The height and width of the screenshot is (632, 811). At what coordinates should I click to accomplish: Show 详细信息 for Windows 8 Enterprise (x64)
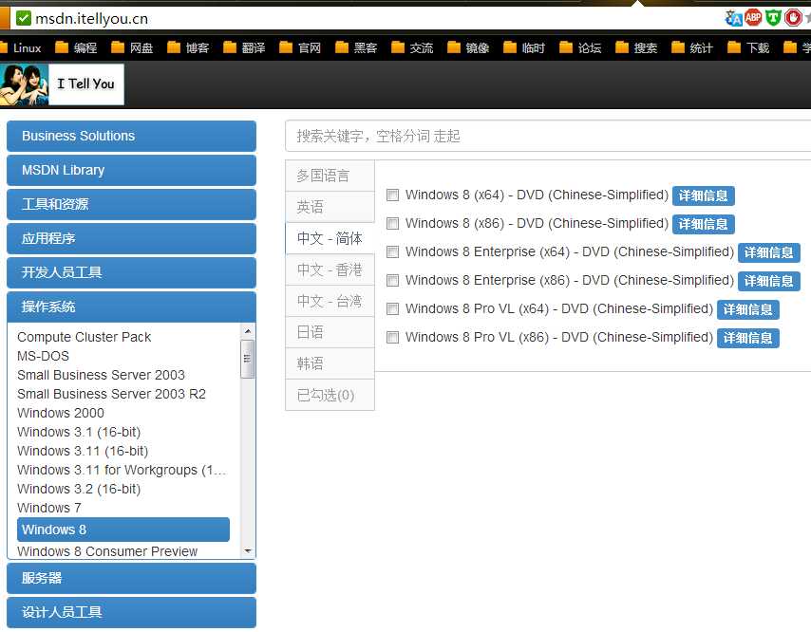point(768,252)
